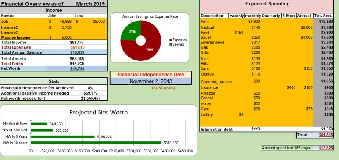Select the travel annual value $4,000
The image size is (339, 160).
click(x=306, y=37)
